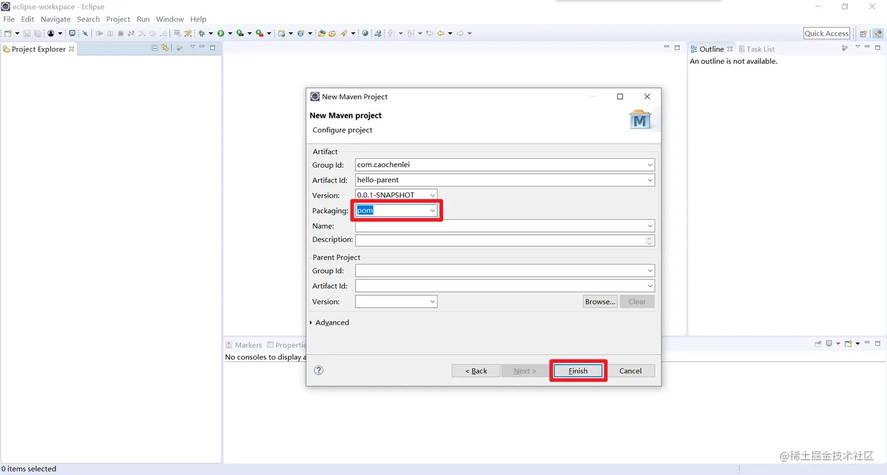Click the green Run button icon

tap(221, 33)
